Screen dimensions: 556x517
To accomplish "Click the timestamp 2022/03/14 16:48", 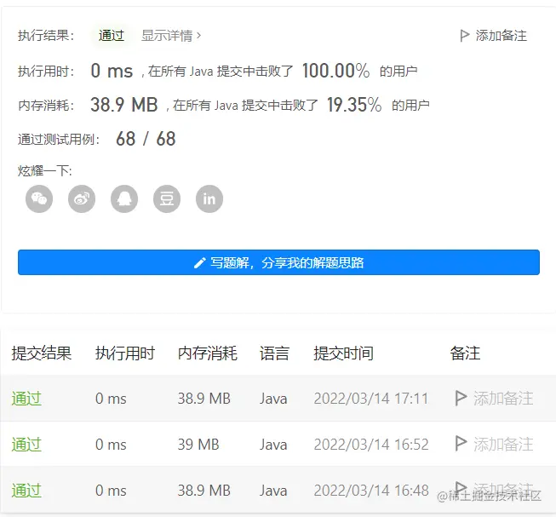I will click(x=371, y=491).
